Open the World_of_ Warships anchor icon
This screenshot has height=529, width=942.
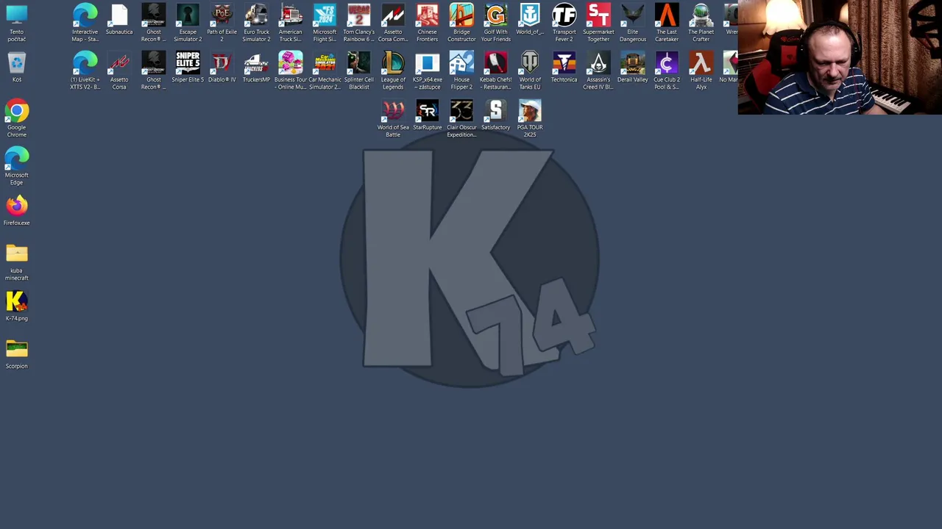(530, 19)
